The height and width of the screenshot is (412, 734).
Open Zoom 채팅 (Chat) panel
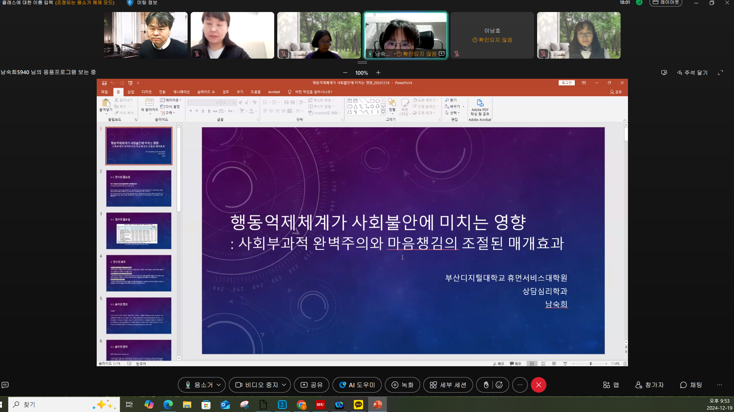tap(691, 385)
